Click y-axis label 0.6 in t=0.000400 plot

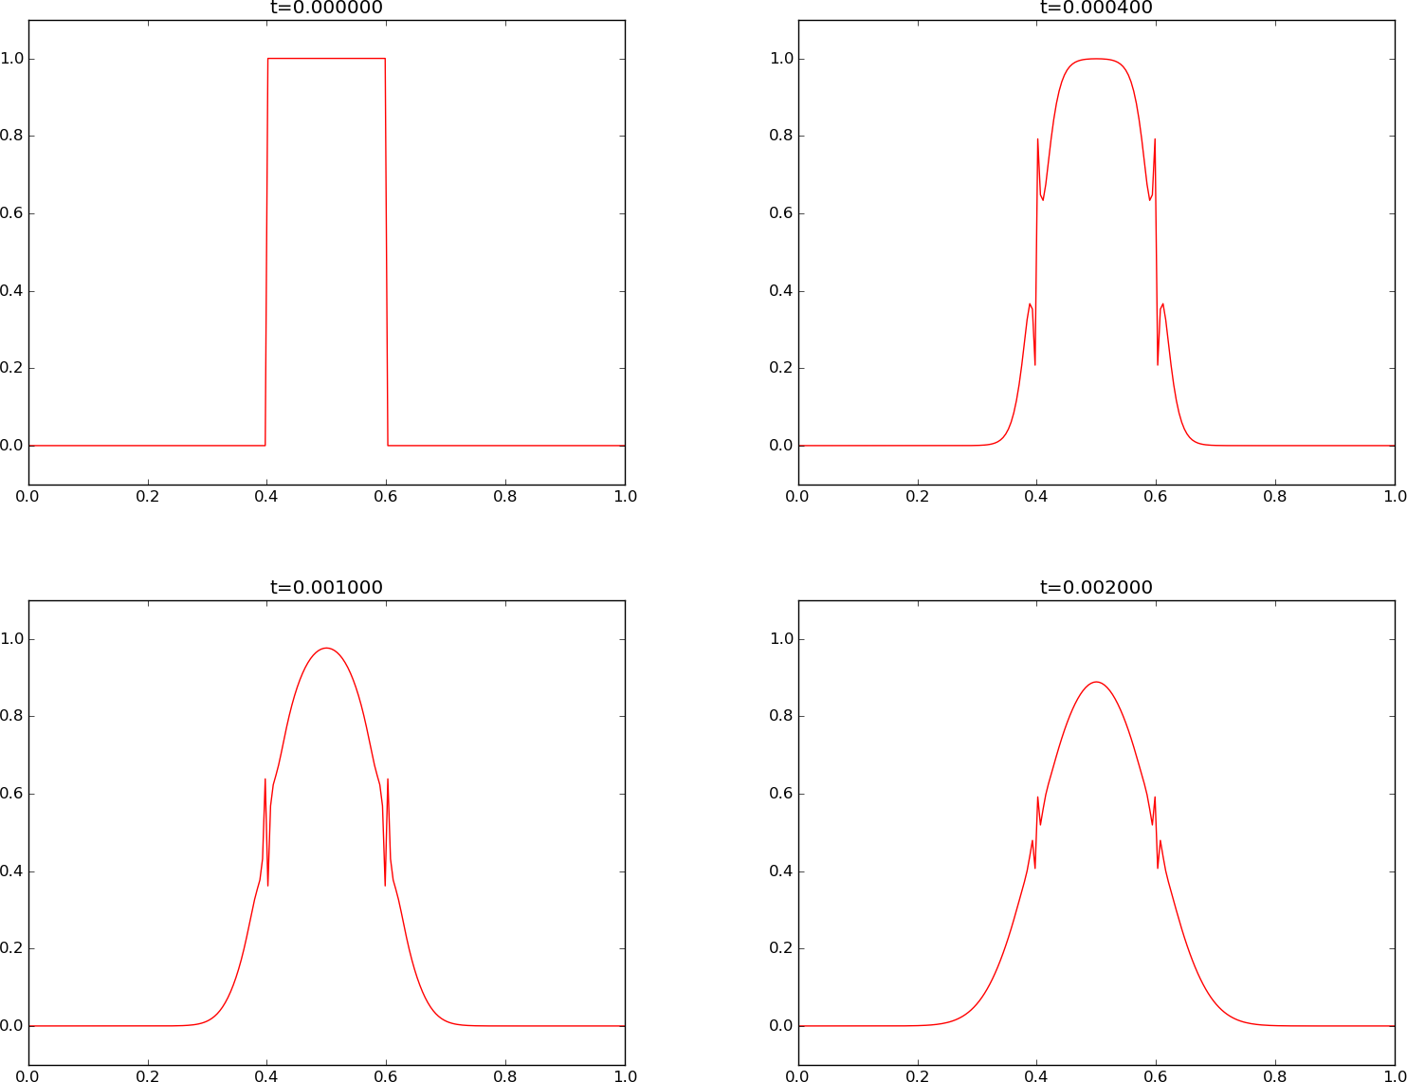(781, 213)
